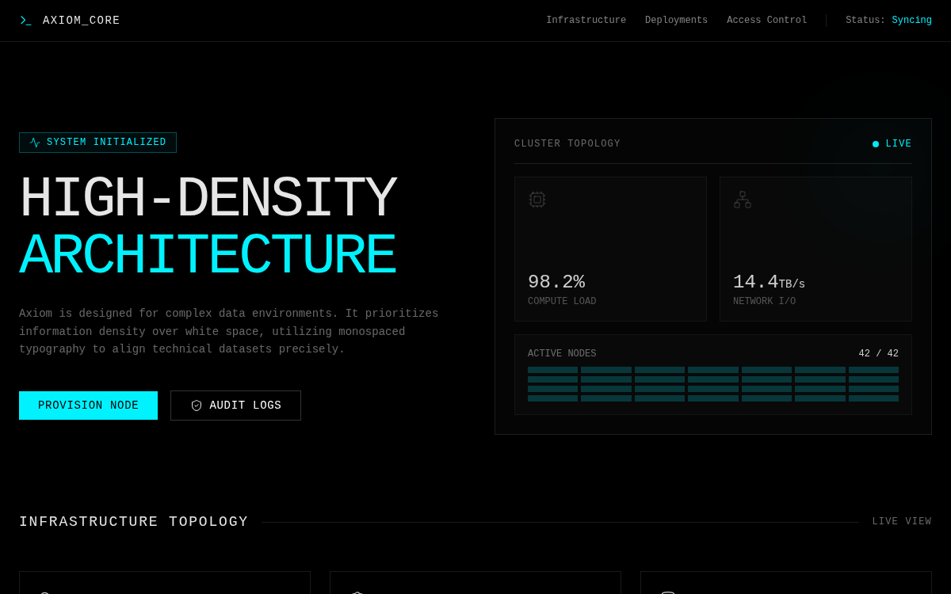Click the network hierarchy icon in I/O card
Image resolution: width=951 pixels, height=594 pixels.
(743, 200)
